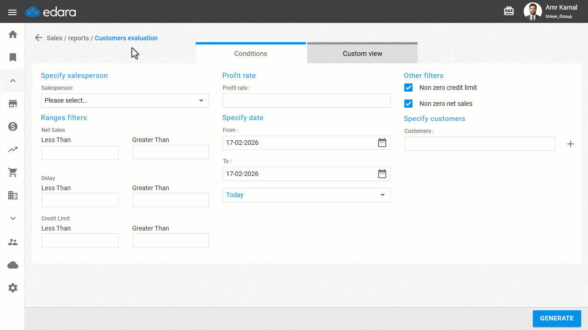
Task: Add a customer with the plus icon
Action: coord(571,144)
